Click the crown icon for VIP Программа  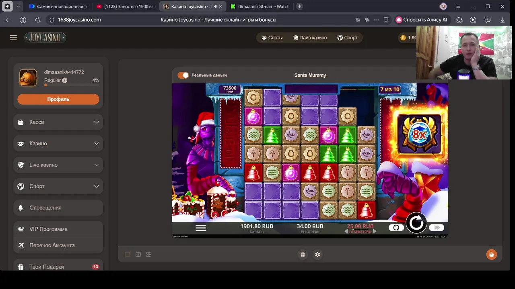[21, 229]
